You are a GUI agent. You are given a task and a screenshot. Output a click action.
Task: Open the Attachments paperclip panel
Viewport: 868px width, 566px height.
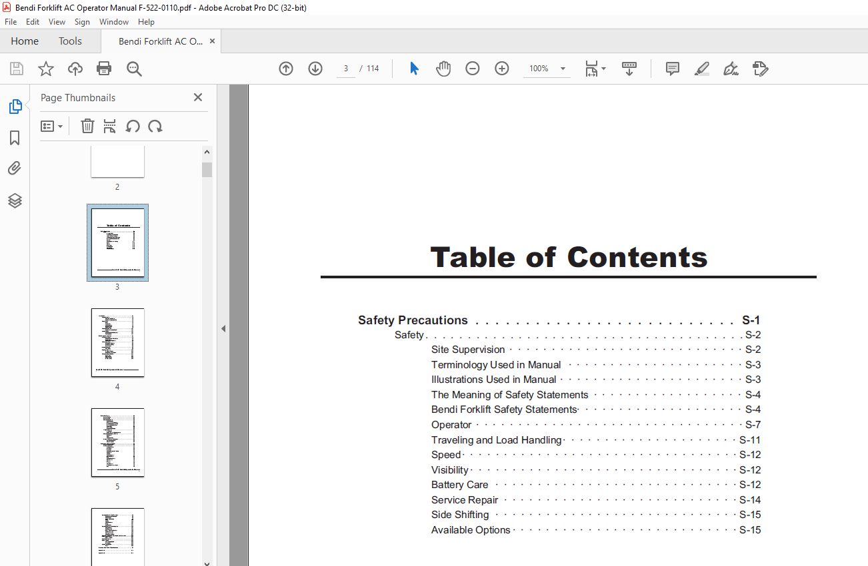point(15,168)
